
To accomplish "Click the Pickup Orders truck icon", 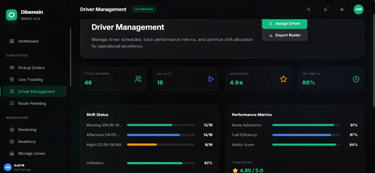I will pyautogui.click(x=12, y=67).
